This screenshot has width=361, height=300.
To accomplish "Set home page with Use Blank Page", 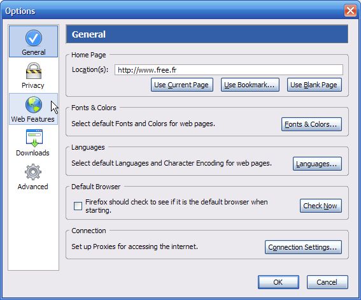I will click(315, 85).
